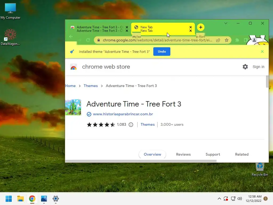Switch to the Related tab

coord(242,154)
